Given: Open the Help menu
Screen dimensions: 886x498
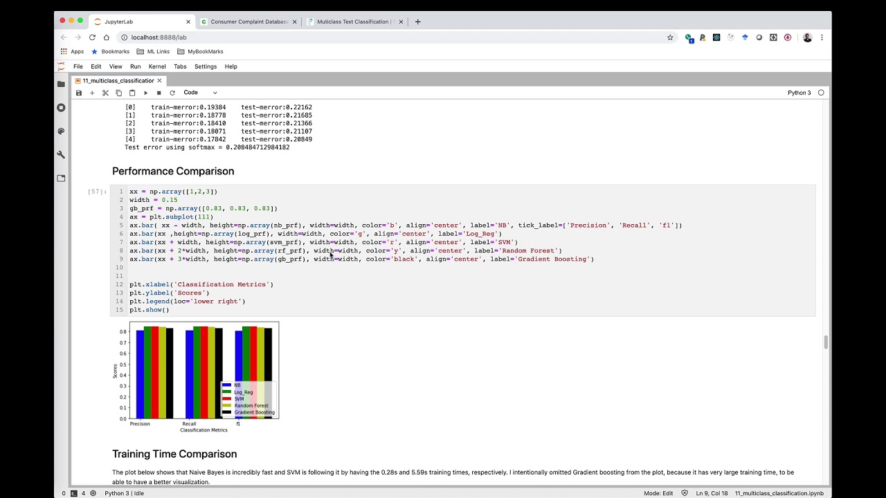Looking at the screenshot, I should 231,66.
